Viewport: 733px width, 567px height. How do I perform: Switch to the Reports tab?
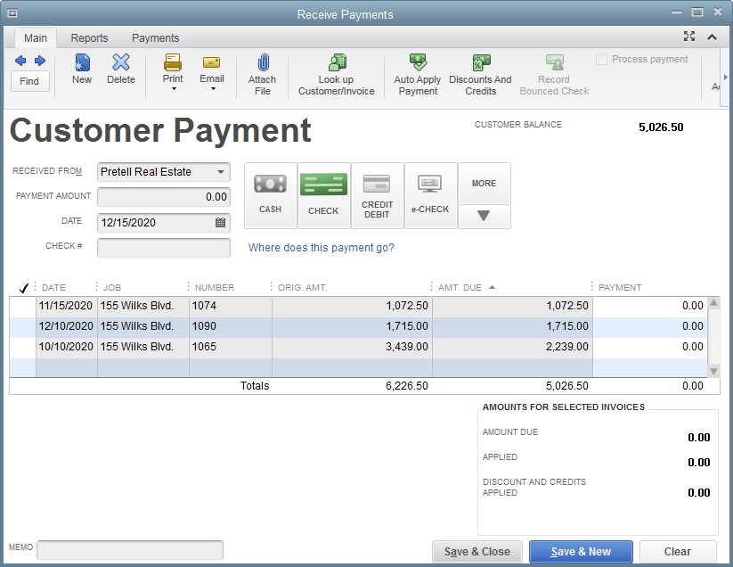point(89,38)
